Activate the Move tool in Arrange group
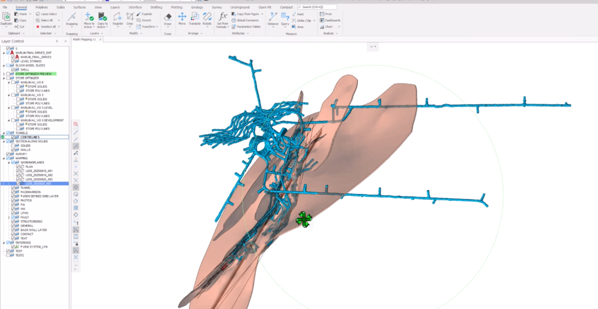The width and height of the screenshot is (598, 309). click(x=182, y=19)
